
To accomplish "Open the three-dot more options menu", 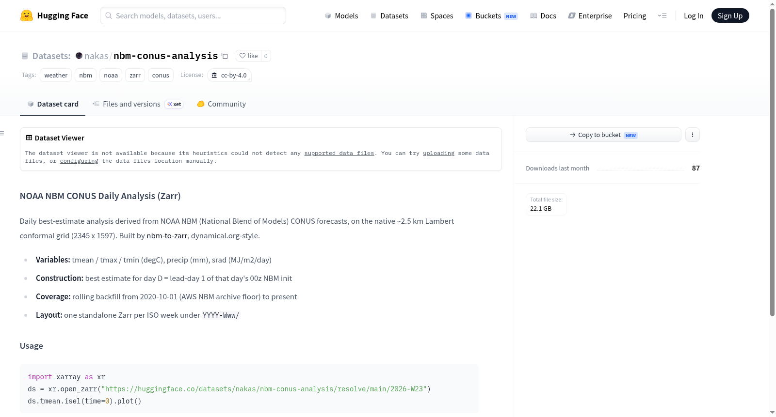I will (x=693, y=135).
